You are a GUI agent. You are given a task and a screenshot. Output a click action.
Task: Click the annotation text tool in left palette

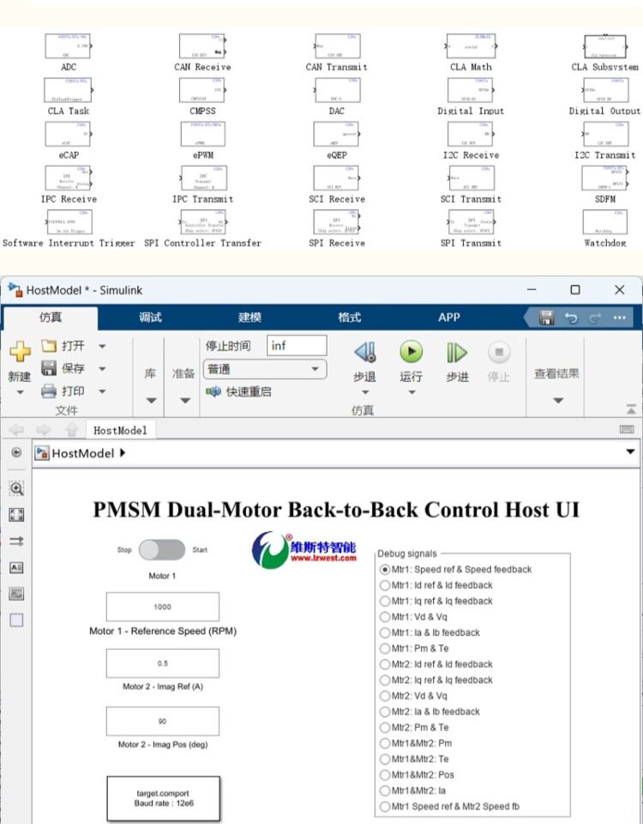[17, 567]
